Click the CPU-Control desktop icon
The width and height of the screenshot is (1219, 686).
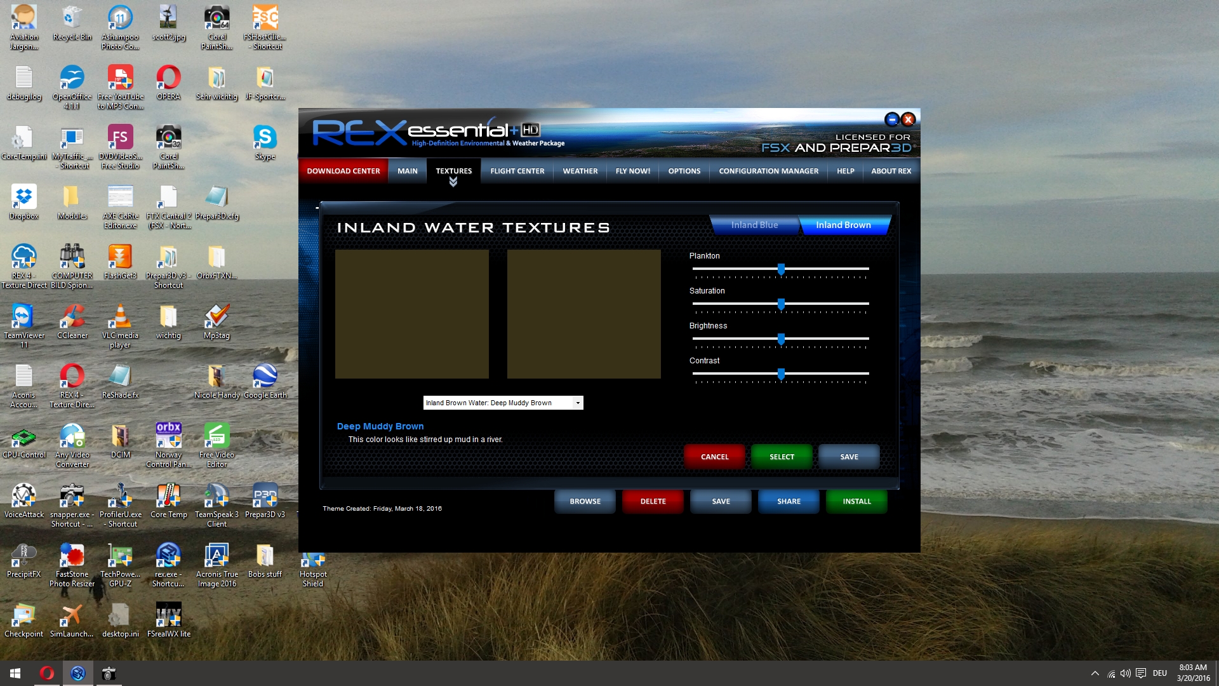(23, 441)
